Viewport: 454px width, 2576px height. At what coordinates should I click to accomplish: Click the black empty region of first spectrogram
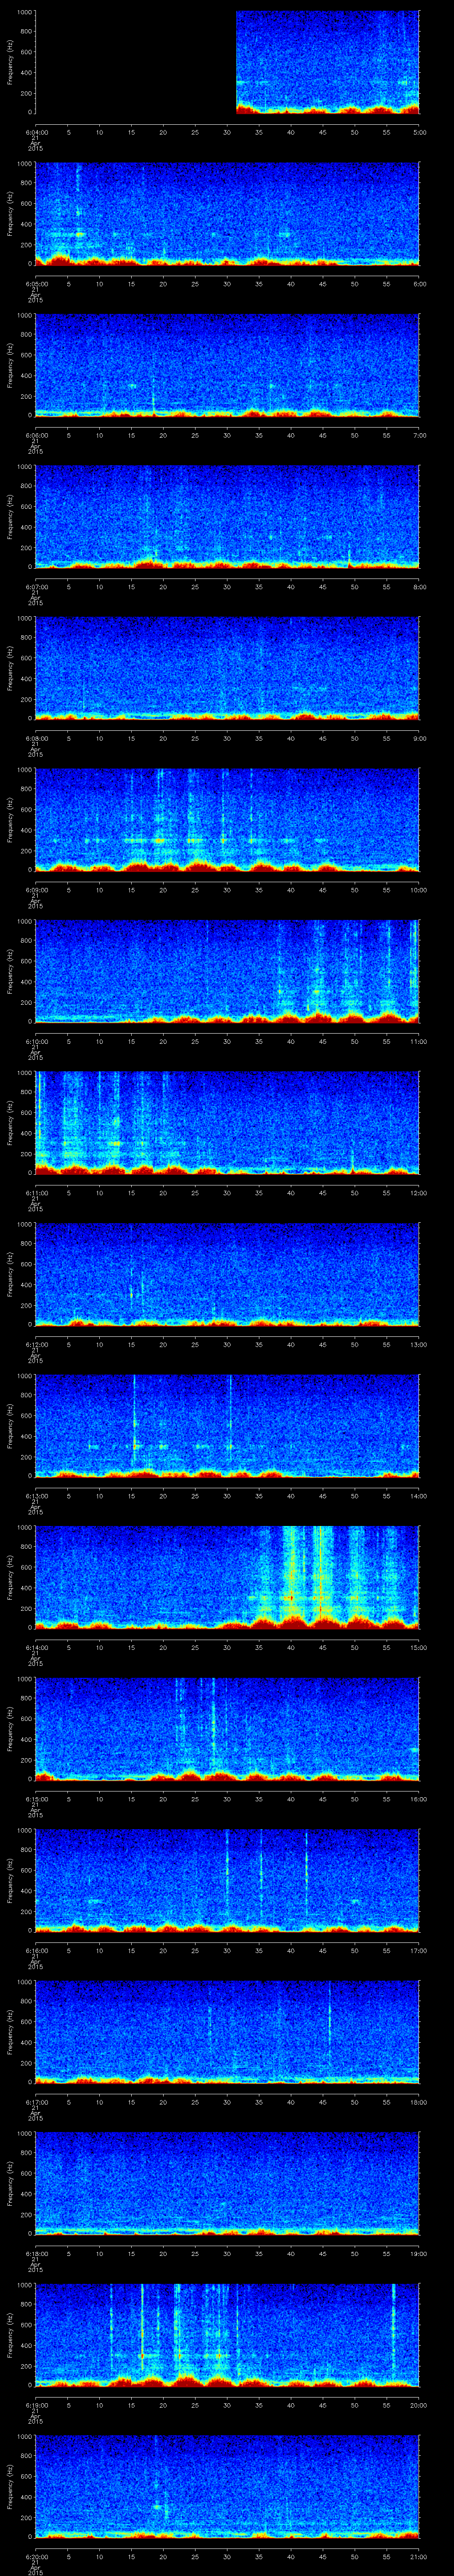[135, 60]
